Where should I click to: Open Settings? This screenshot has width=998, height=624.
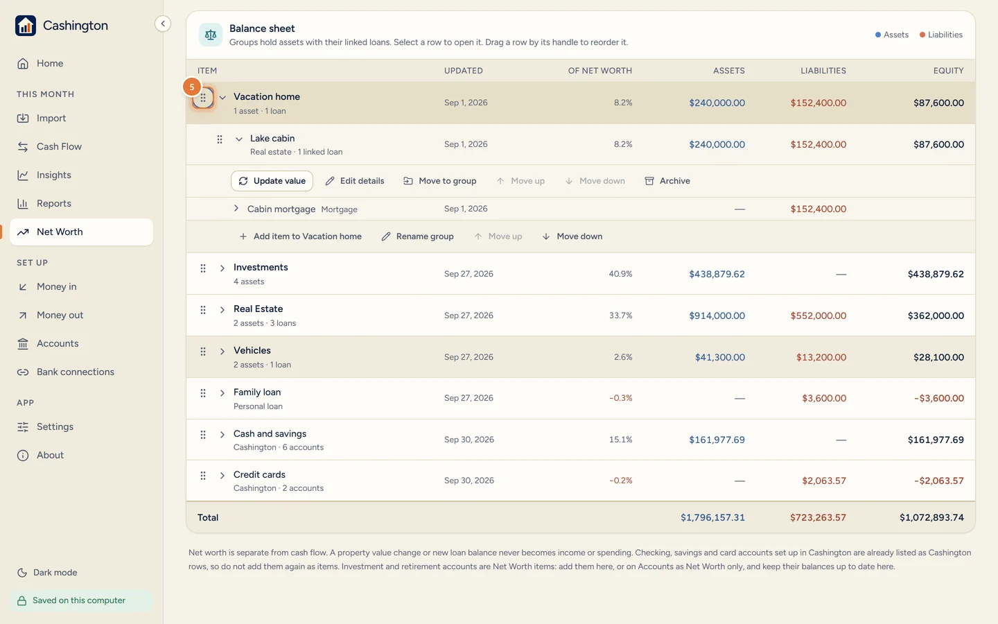(x=82, y=426)
